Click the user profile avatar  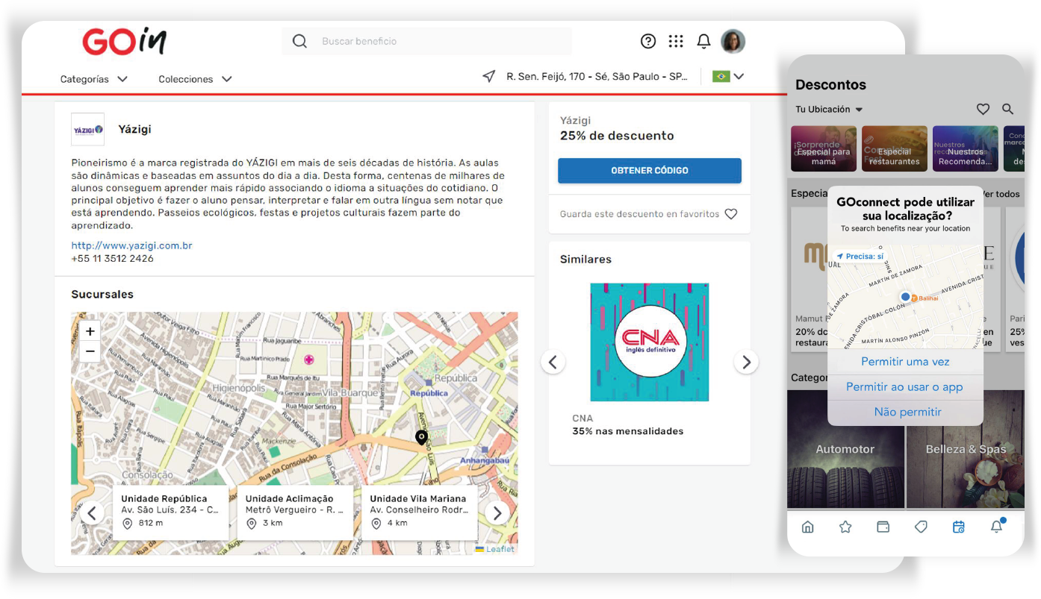[x=733, y=41]
